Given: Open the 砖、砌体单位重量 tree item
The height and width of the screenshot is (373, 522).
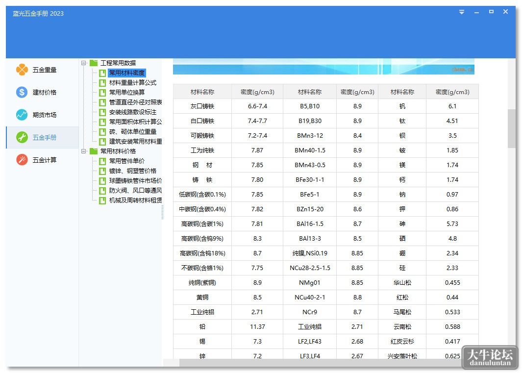Looking at the screenshot, I should tap(132, 131).
